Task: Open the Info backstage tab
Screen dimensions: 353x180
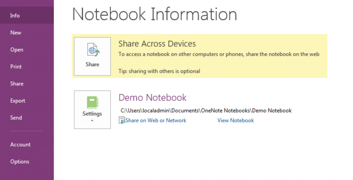Action: pos(15,16)
